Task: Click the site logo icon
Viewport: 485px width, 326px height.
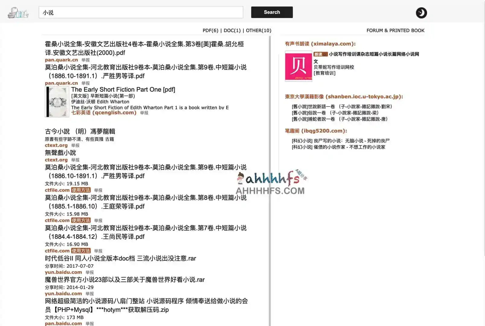Action: [x=18, y=13]
